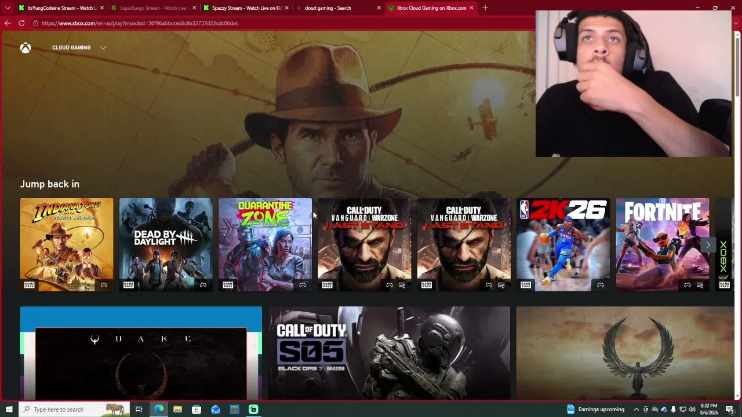
Task: Open Call of Duty Season 05 banner
Action: 389,353
